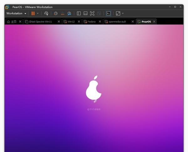Expand the stretch display dropdown arrow
The image size is (188, 152).
point(123,13)
